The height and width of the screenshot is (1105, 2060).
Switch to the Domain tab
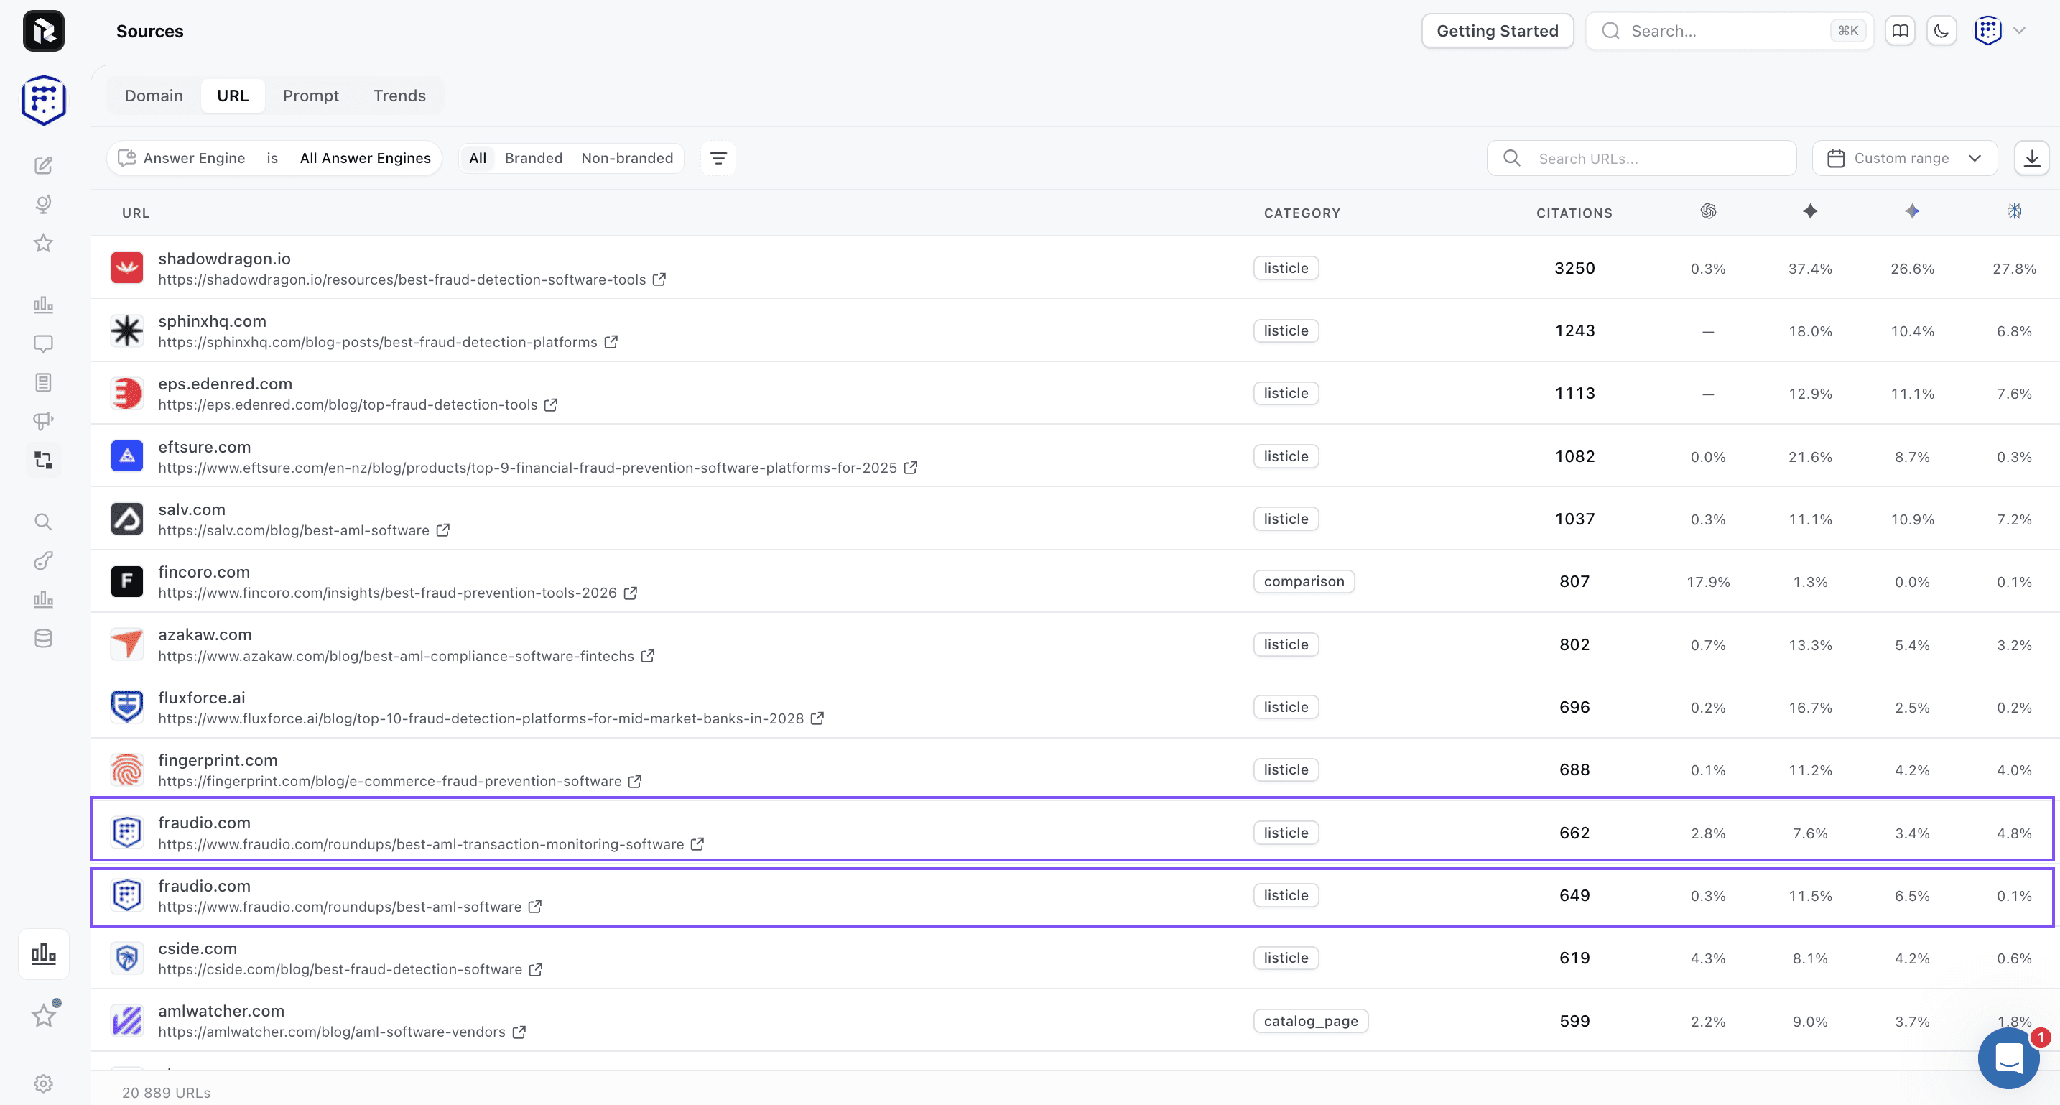pyautogui.click(x=154, y=96)
